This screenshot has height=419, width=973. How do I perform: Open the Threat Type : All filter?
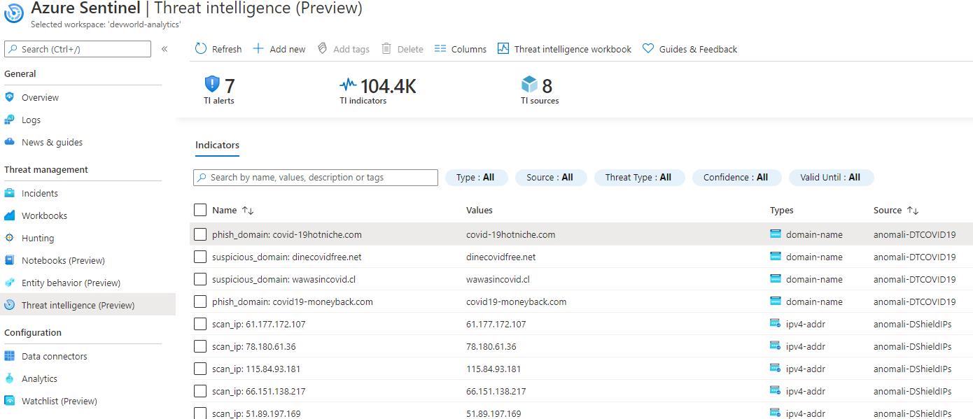point(638,178)
